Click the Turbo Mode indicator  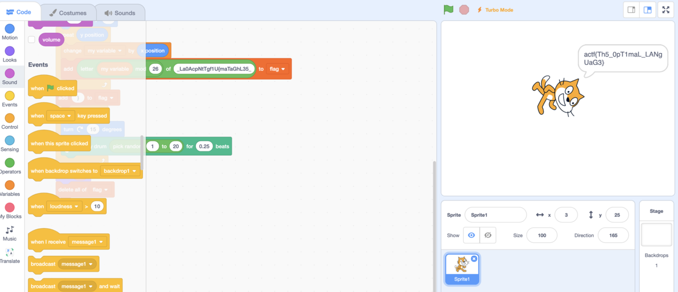496,10
